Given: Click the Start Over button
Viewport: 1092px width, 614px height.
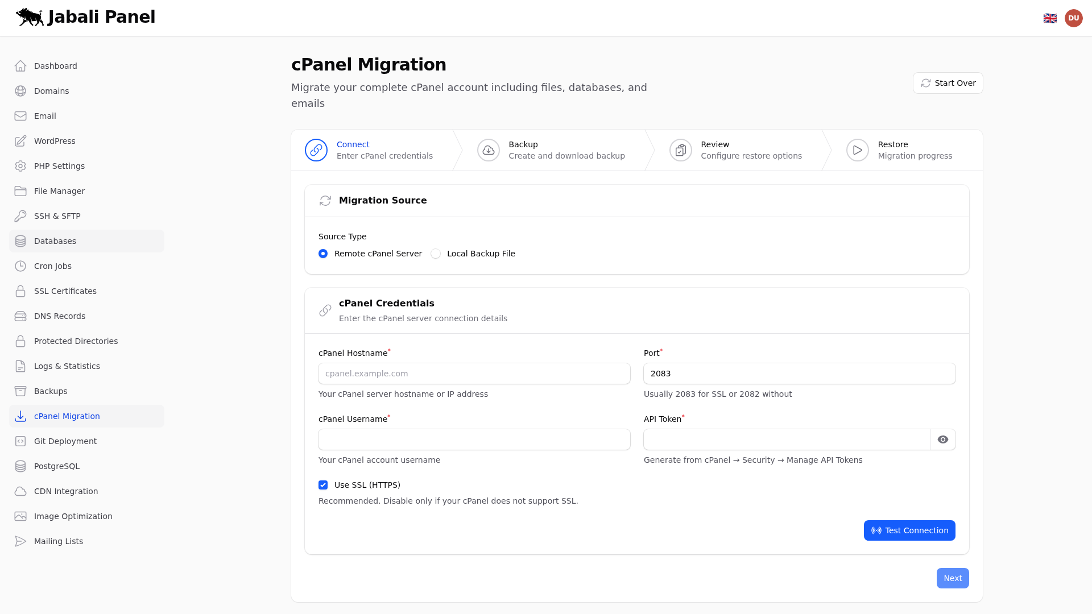Looking at the screenshot, I should pyautogui.click(x=947, y=83).
